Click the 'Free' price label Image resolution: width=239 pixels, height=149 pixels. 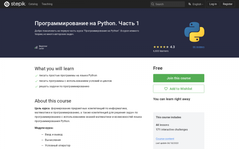[x=158, y=68]
